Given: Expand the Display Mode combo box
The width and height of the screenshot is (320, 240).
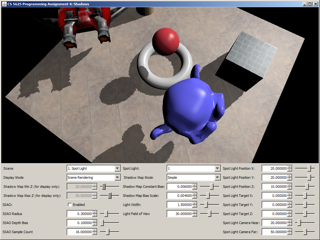Looking at the screenshot, I should coord(117,177).
